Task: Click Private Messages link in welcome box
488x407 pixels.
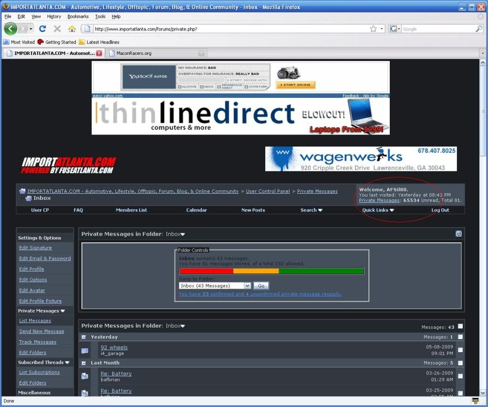Action: [379, 200]
